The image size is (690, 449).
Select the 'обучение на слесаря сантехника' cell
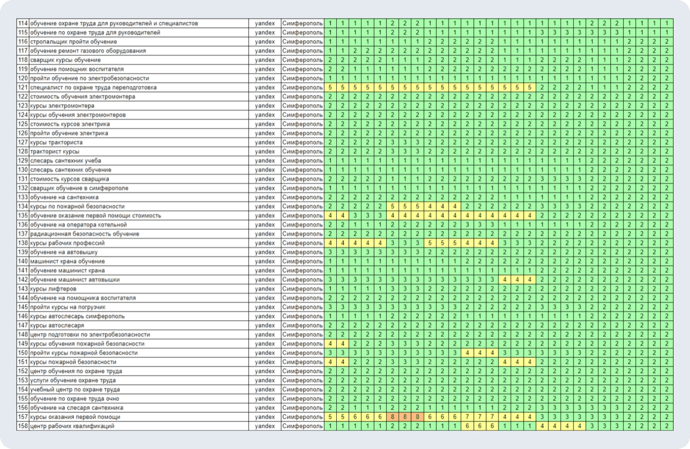point(139,408)
